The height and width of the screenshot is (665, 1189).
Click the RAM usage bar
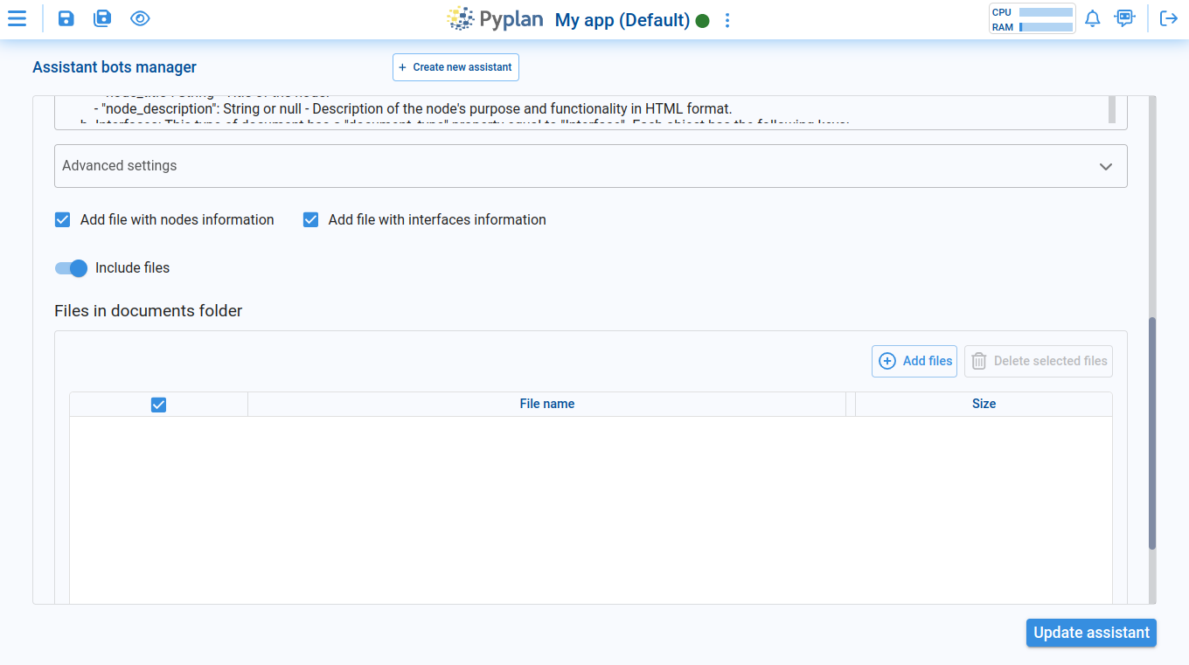point(1046,27)
